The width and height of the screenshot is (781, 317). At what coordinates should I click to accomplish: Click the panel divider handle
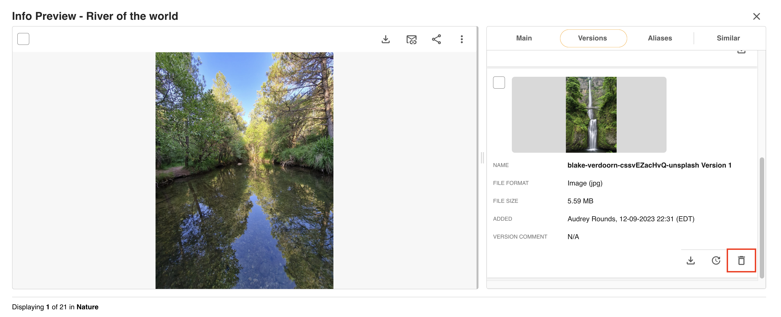click(482, 158)
